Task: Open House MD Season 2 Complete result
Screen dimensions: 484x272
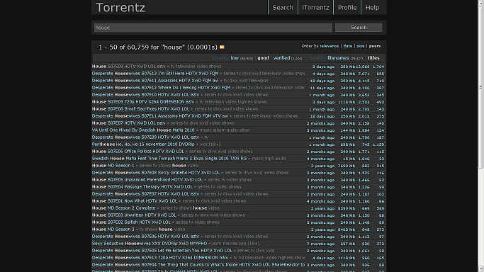Action: pyautogui.click(x=123, y=208)
